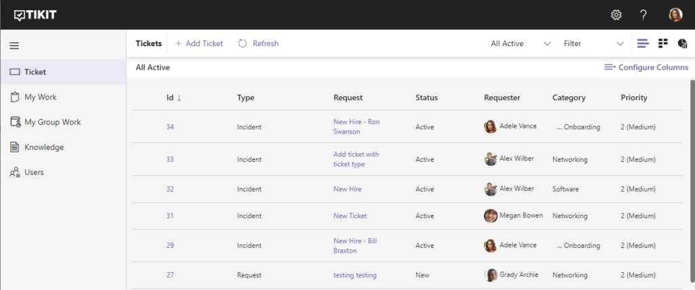Open the user profile avatar menu
The height and width of the screenshot is (290, 695).
pyautogui.click(x=675, y=15)
